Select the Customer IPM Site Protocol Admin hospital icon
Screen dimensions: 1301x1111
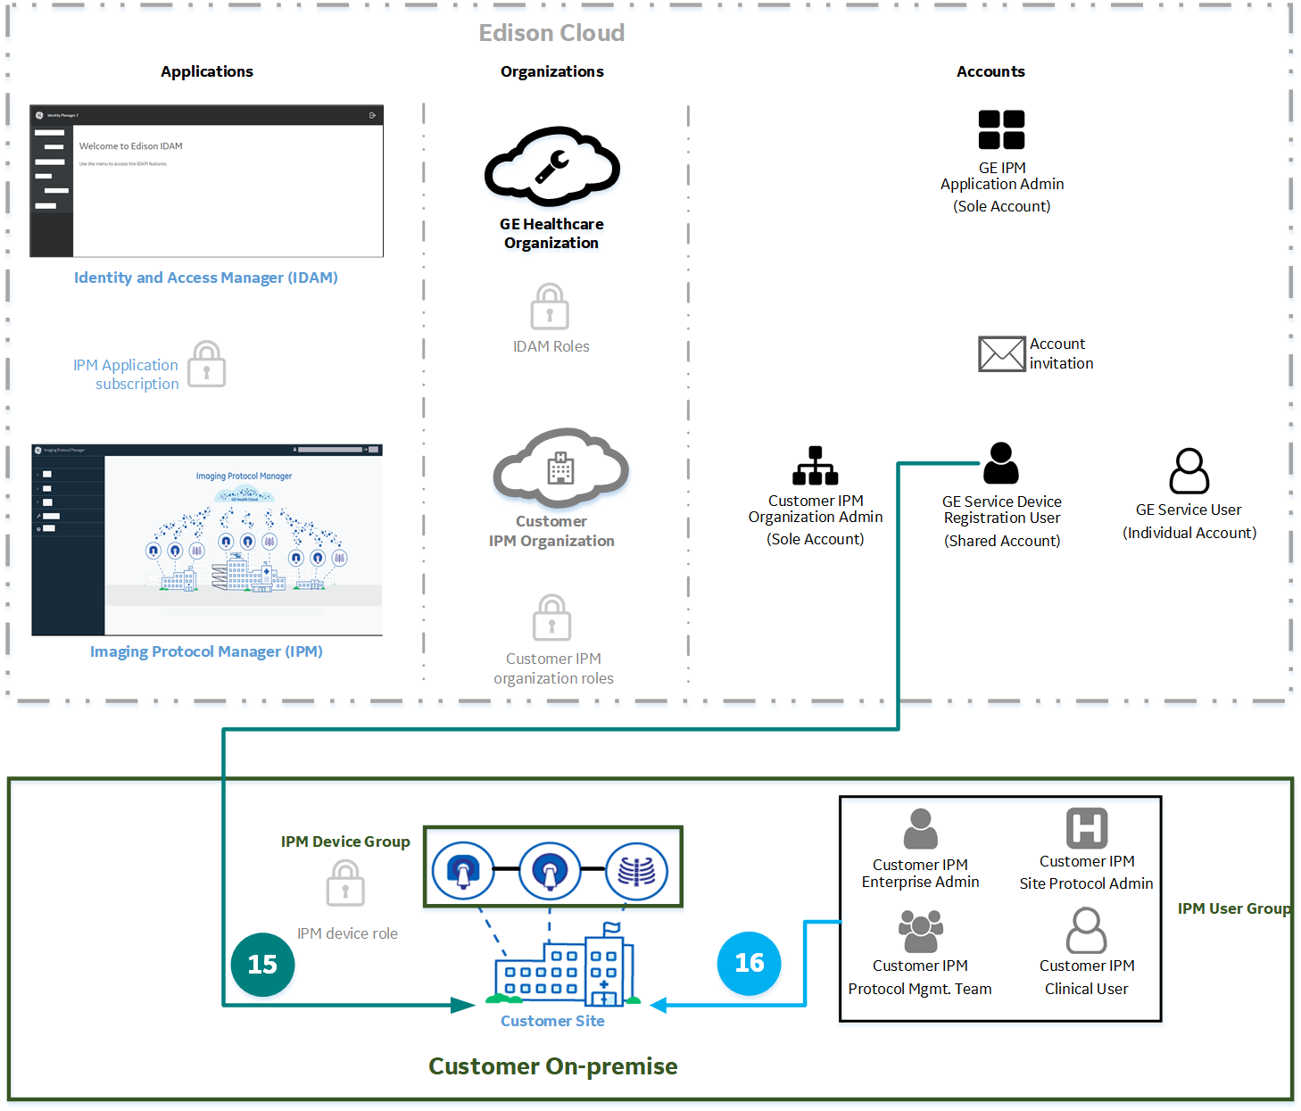click(1086, 826)
